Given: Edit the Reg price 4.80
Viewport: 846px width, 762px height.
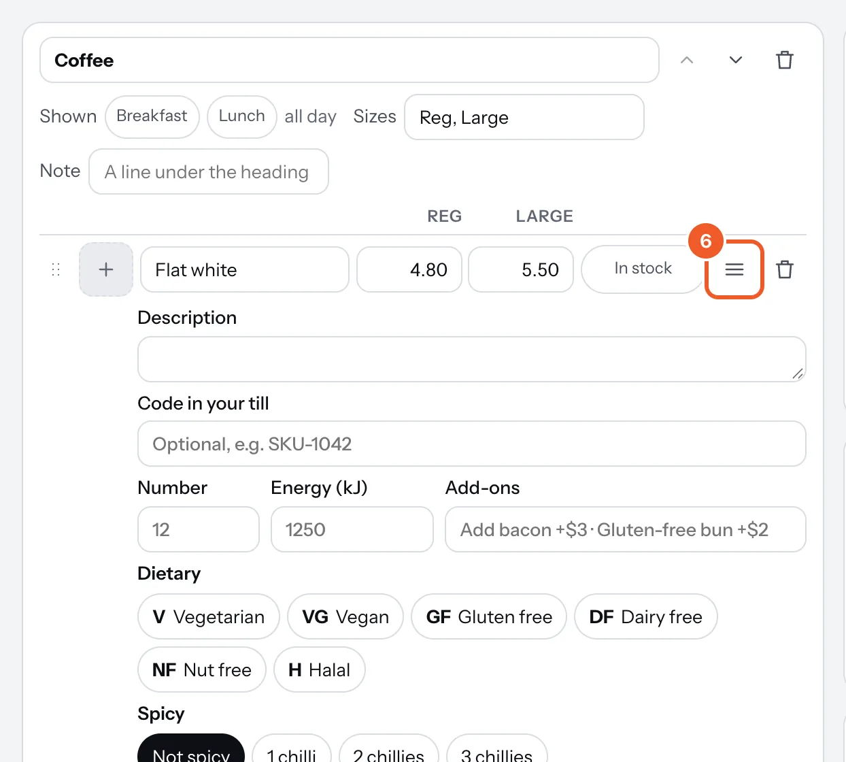Looking at the screenshot, I should point(409,269).
